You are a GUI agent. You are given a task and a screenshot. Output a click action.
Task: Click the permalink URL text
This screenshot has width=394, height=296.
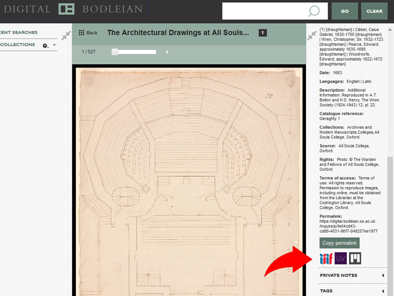[x=349, y=226]
